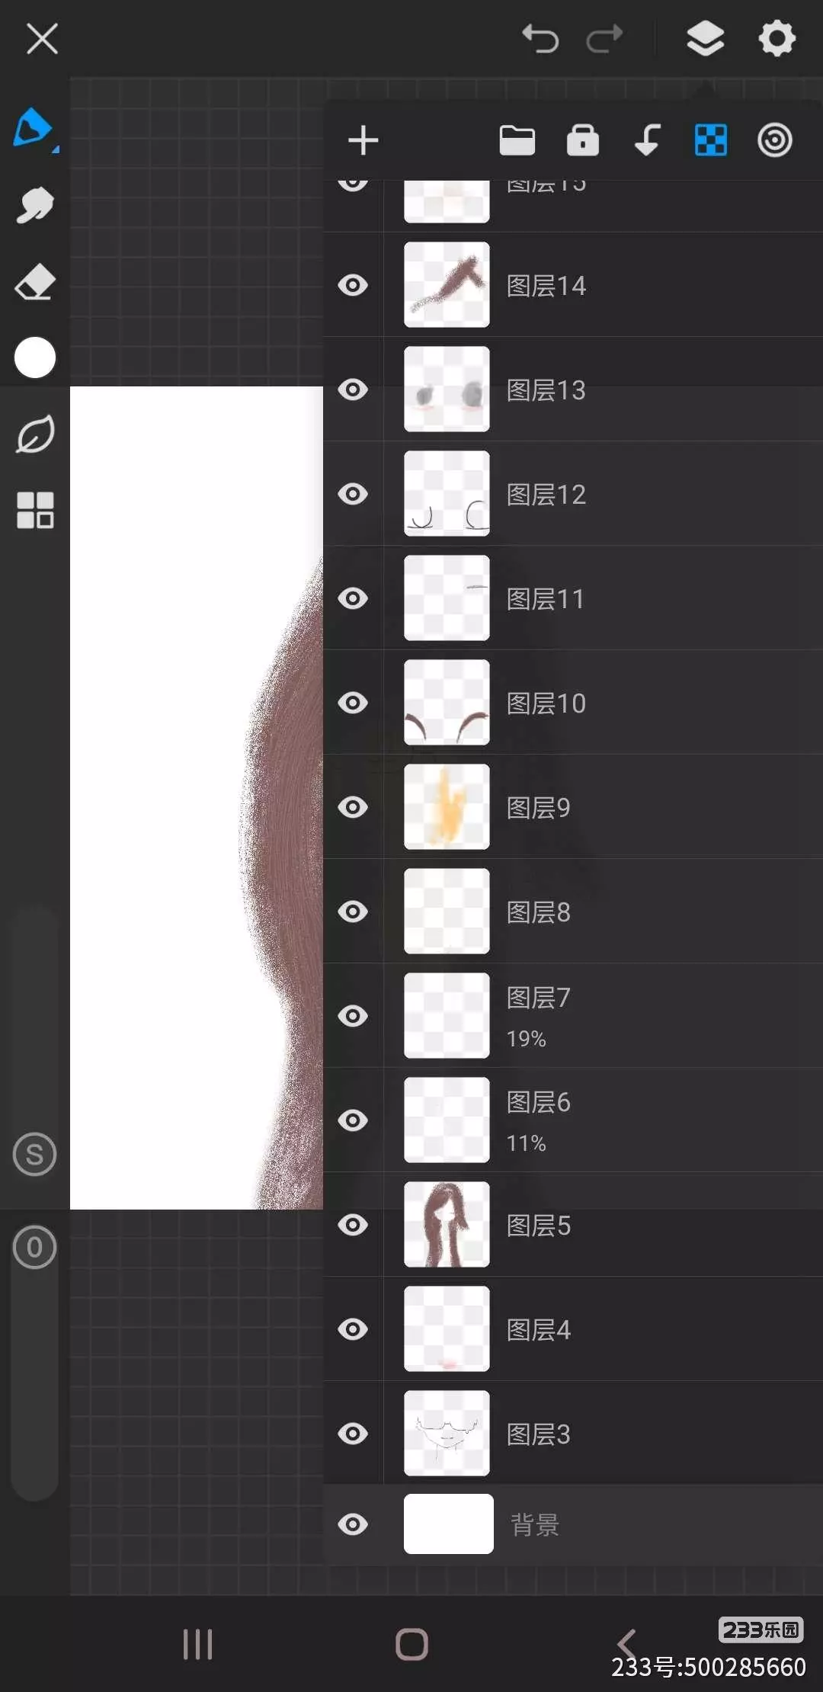This screenshot has width=823, height=1692.
Task: Add a new layer
Action: coord(363,141)
